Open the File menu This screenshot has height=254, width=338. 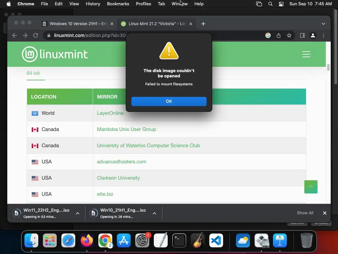click(45, 4)
